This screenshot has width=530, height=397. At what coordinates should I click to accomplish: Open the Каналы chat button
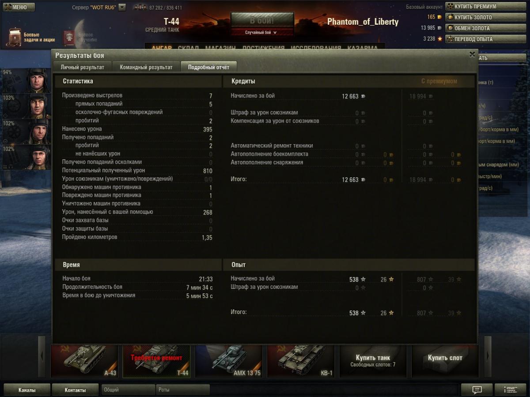(27, 390)
